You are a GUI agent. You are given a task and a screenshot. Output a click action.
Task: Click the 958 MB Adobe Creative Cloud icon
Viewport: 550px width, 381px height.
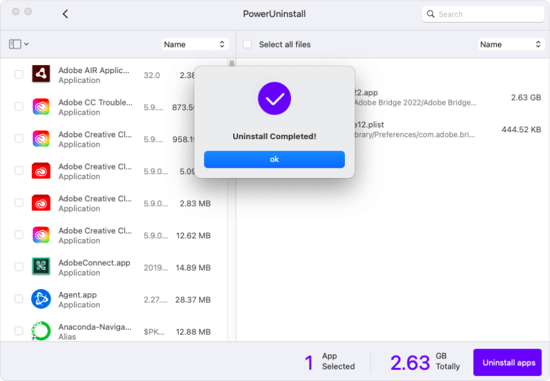click(41, 138)
